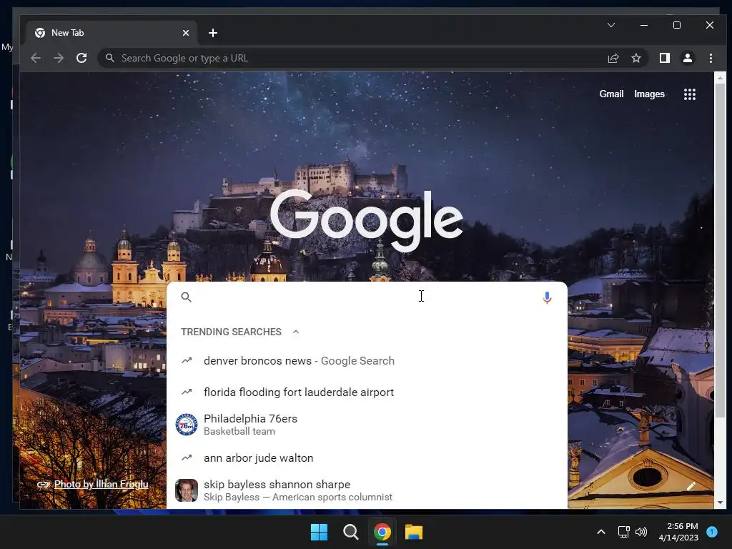
Task: Close the New Tab tab
Action: tap(186, 33)
